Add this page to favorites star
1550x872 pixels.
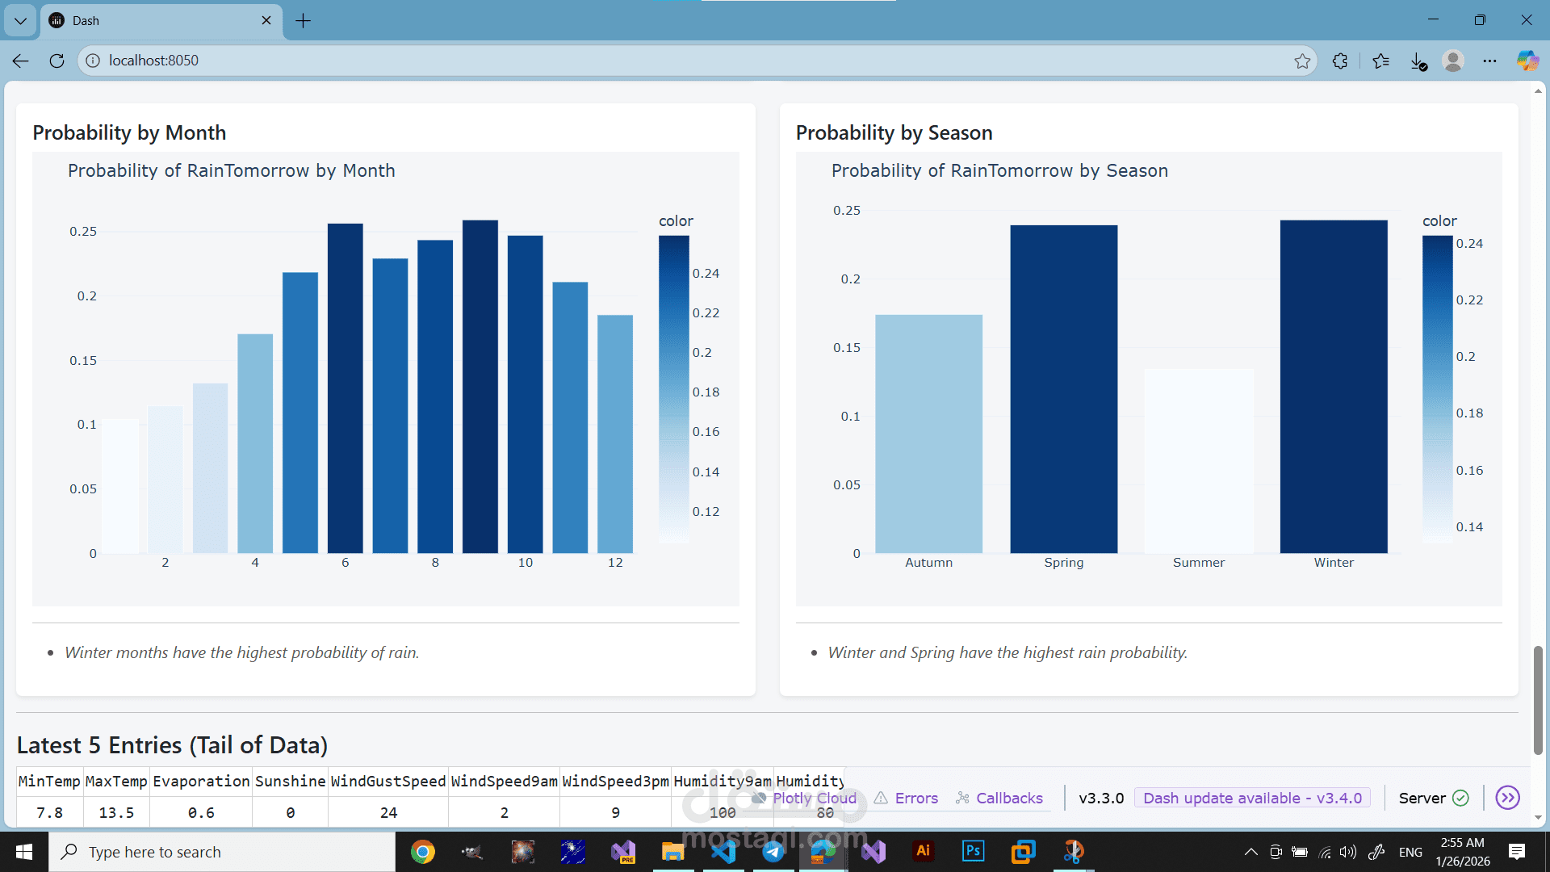tap(1302, 61)
